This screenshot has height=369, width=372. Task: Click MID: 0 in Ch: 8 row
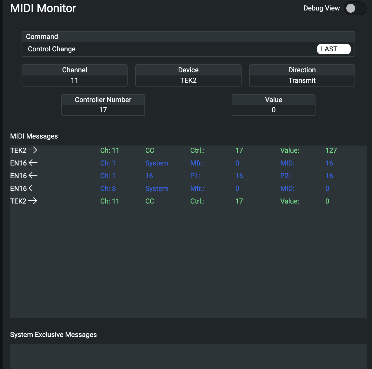[x=327, y=189]
